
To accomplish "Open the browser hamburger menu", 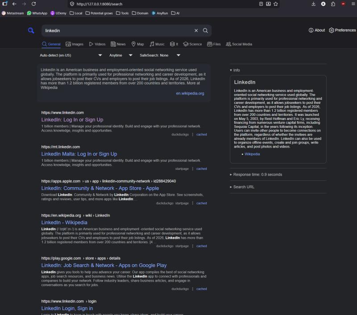I will click(x=353, y=4).
